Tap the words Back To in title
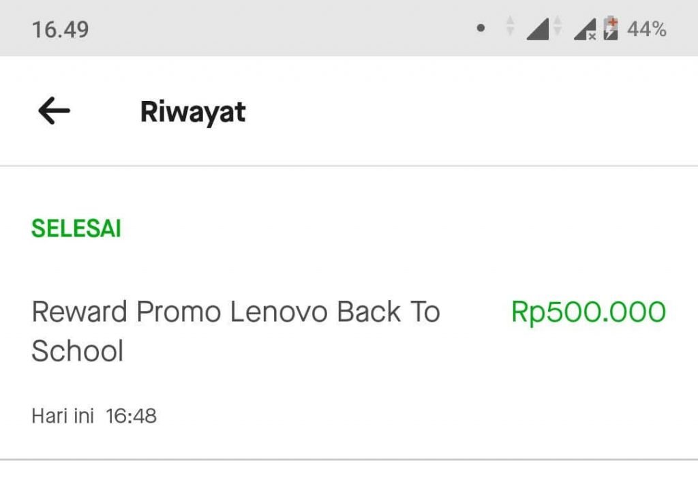 click(388, 312)
